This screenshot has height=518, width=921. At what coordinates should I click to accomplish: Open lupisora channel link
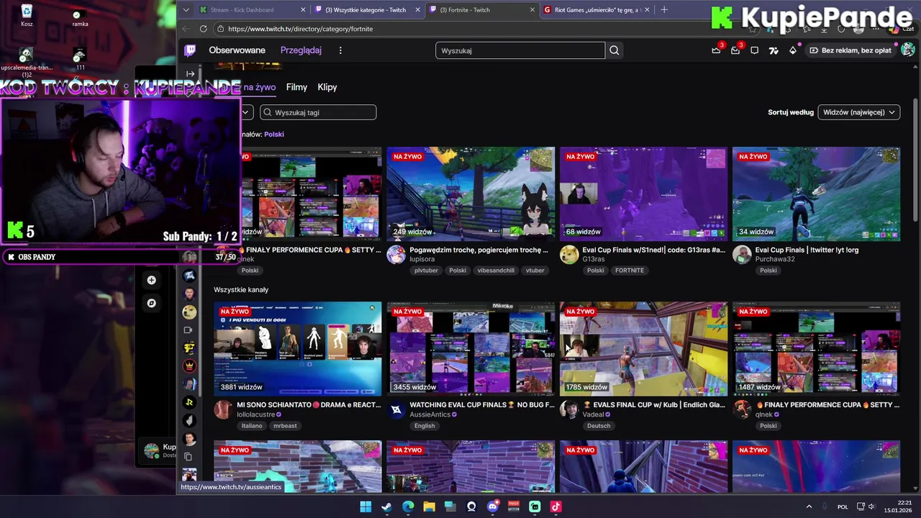point(422,259)
